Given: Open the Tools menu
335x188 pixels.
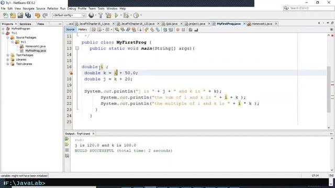Looking at the screenshot, I should point(101,8).
